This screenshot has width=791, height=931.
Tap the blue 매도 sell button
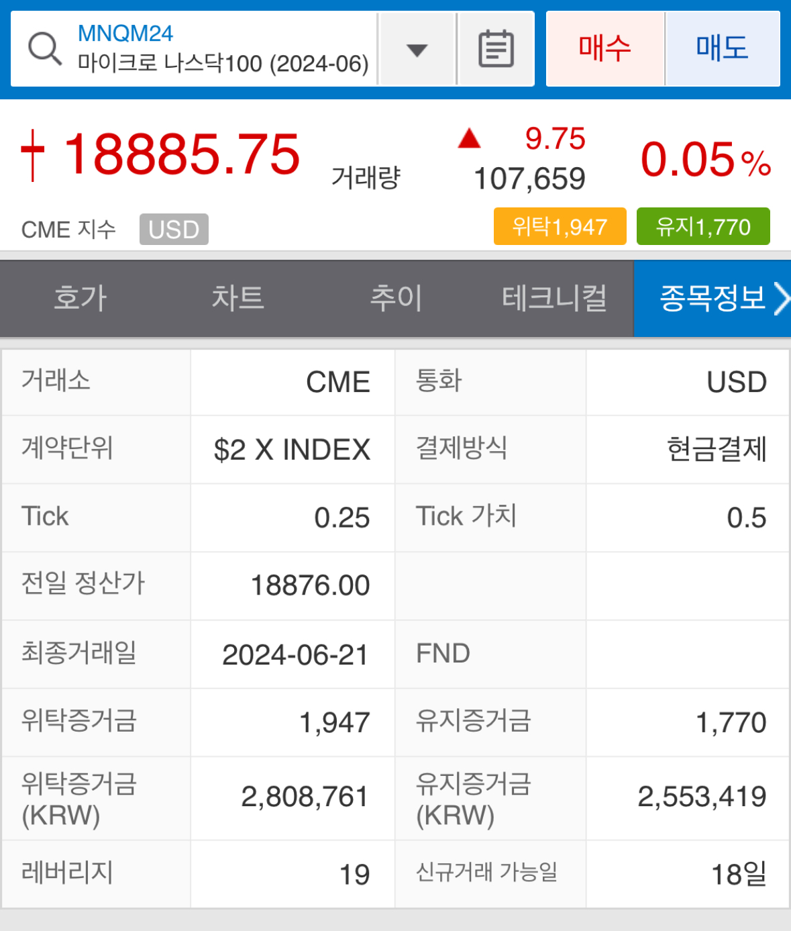click(x=723, y=48)
